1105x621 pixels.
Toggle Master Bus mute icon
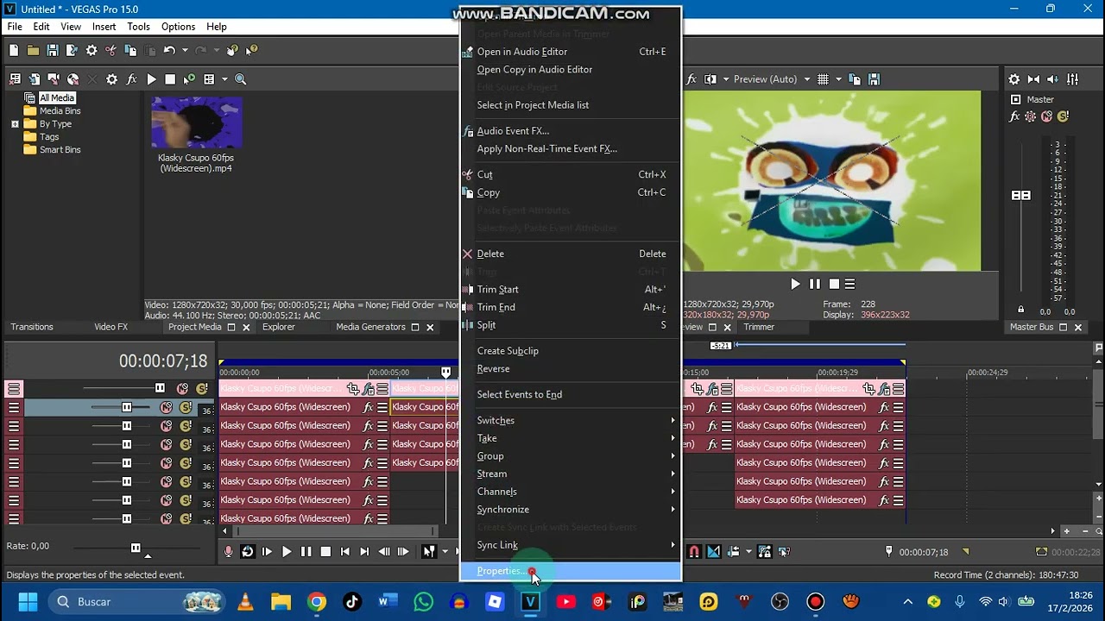tap(1047, 116)
